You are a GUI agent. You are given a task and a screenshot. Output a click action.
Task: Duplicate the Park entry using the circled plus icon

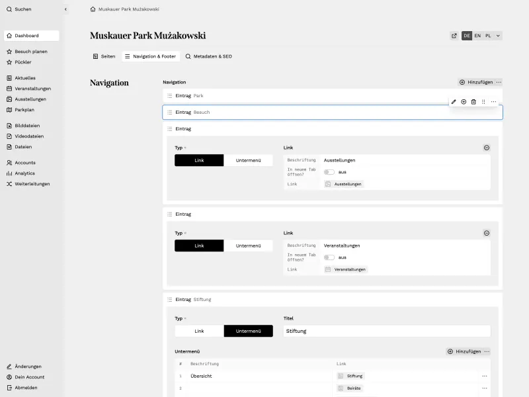[x=464, y=102]
